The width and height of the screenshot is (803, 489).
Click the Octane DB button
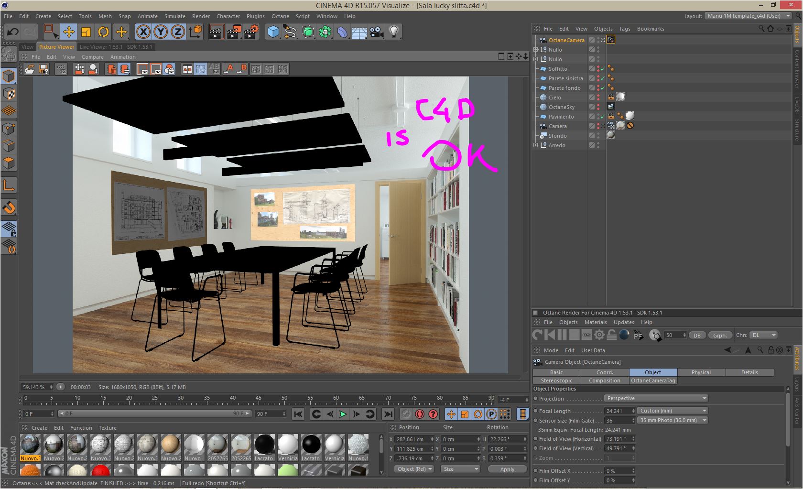coord(697,335)
